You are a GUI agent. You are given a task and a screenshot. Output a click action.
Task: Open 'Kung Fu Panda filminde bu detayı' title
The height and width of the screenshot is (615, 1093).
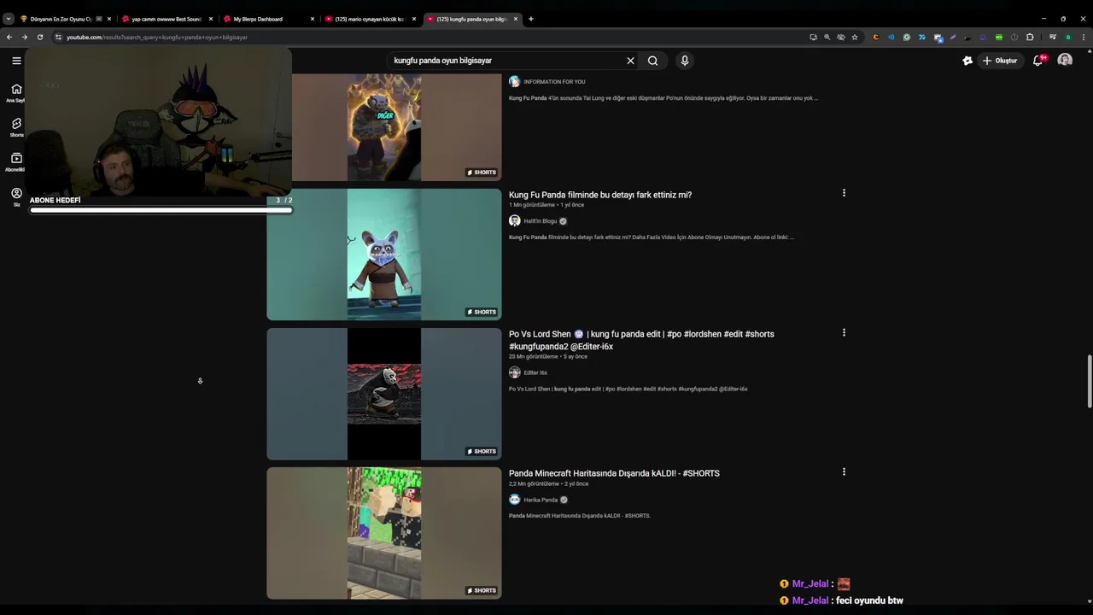(600, 195)
